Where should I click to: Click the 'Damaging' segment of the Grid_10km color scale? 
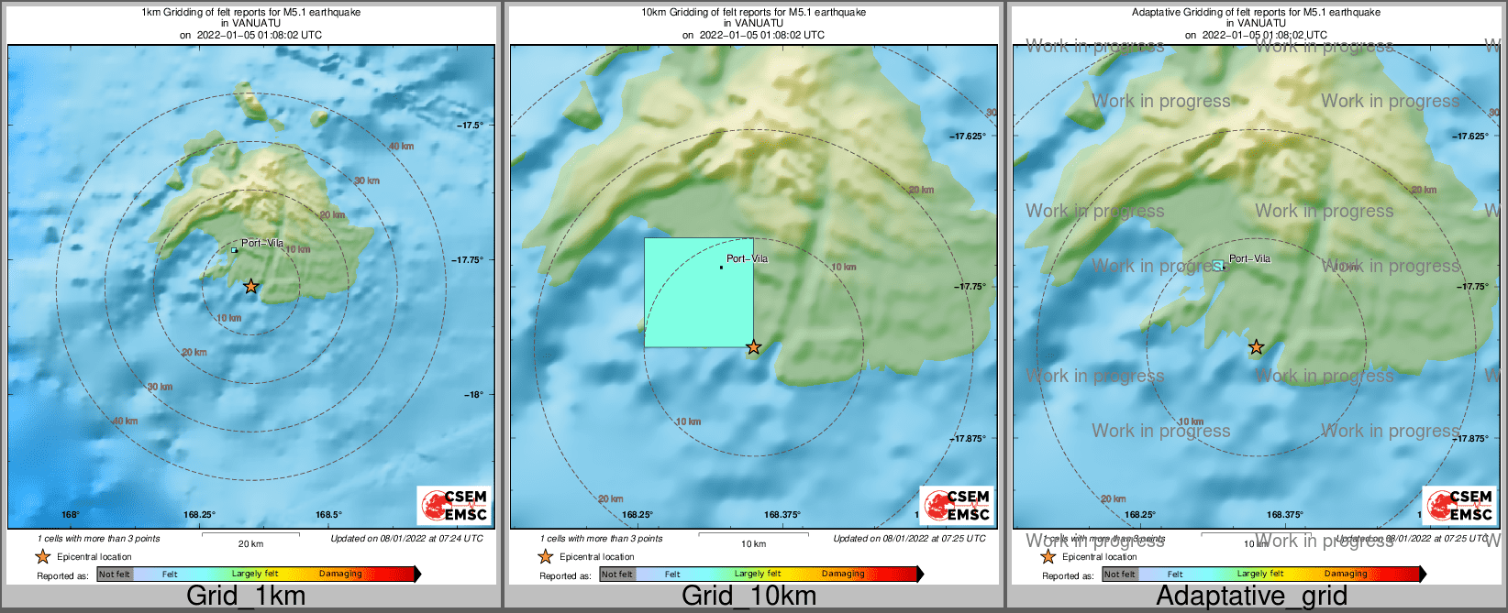pyautogui.click(x=843, y=575)
